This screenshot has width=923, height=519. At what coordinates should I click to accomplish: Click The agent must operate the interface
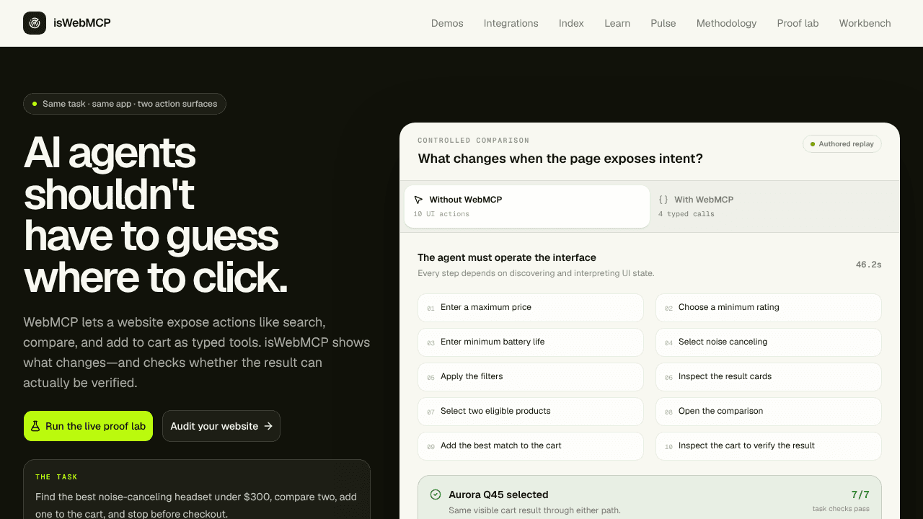507,257
